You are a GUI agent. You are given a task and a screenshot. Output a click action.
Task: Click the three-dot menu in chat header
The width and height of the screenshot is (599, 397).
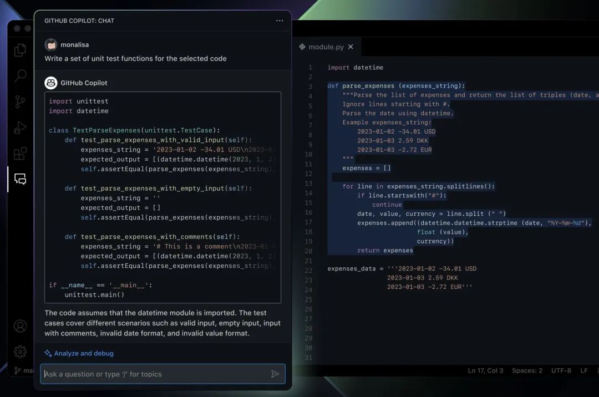[280, 21]
